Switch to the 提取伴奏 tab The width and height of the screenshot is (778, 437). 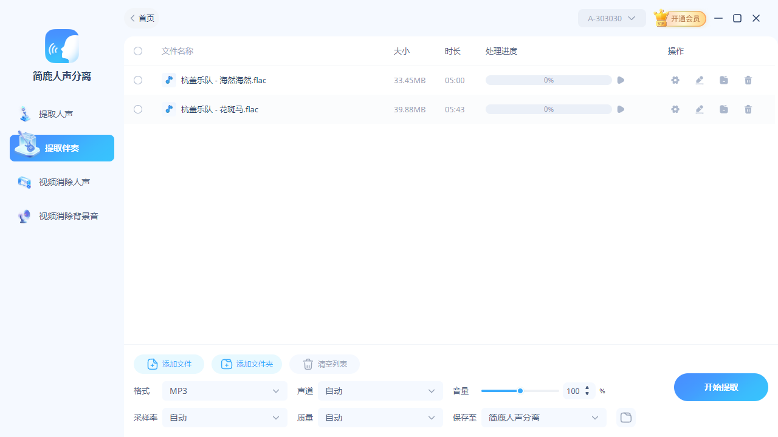coord(61,147)
